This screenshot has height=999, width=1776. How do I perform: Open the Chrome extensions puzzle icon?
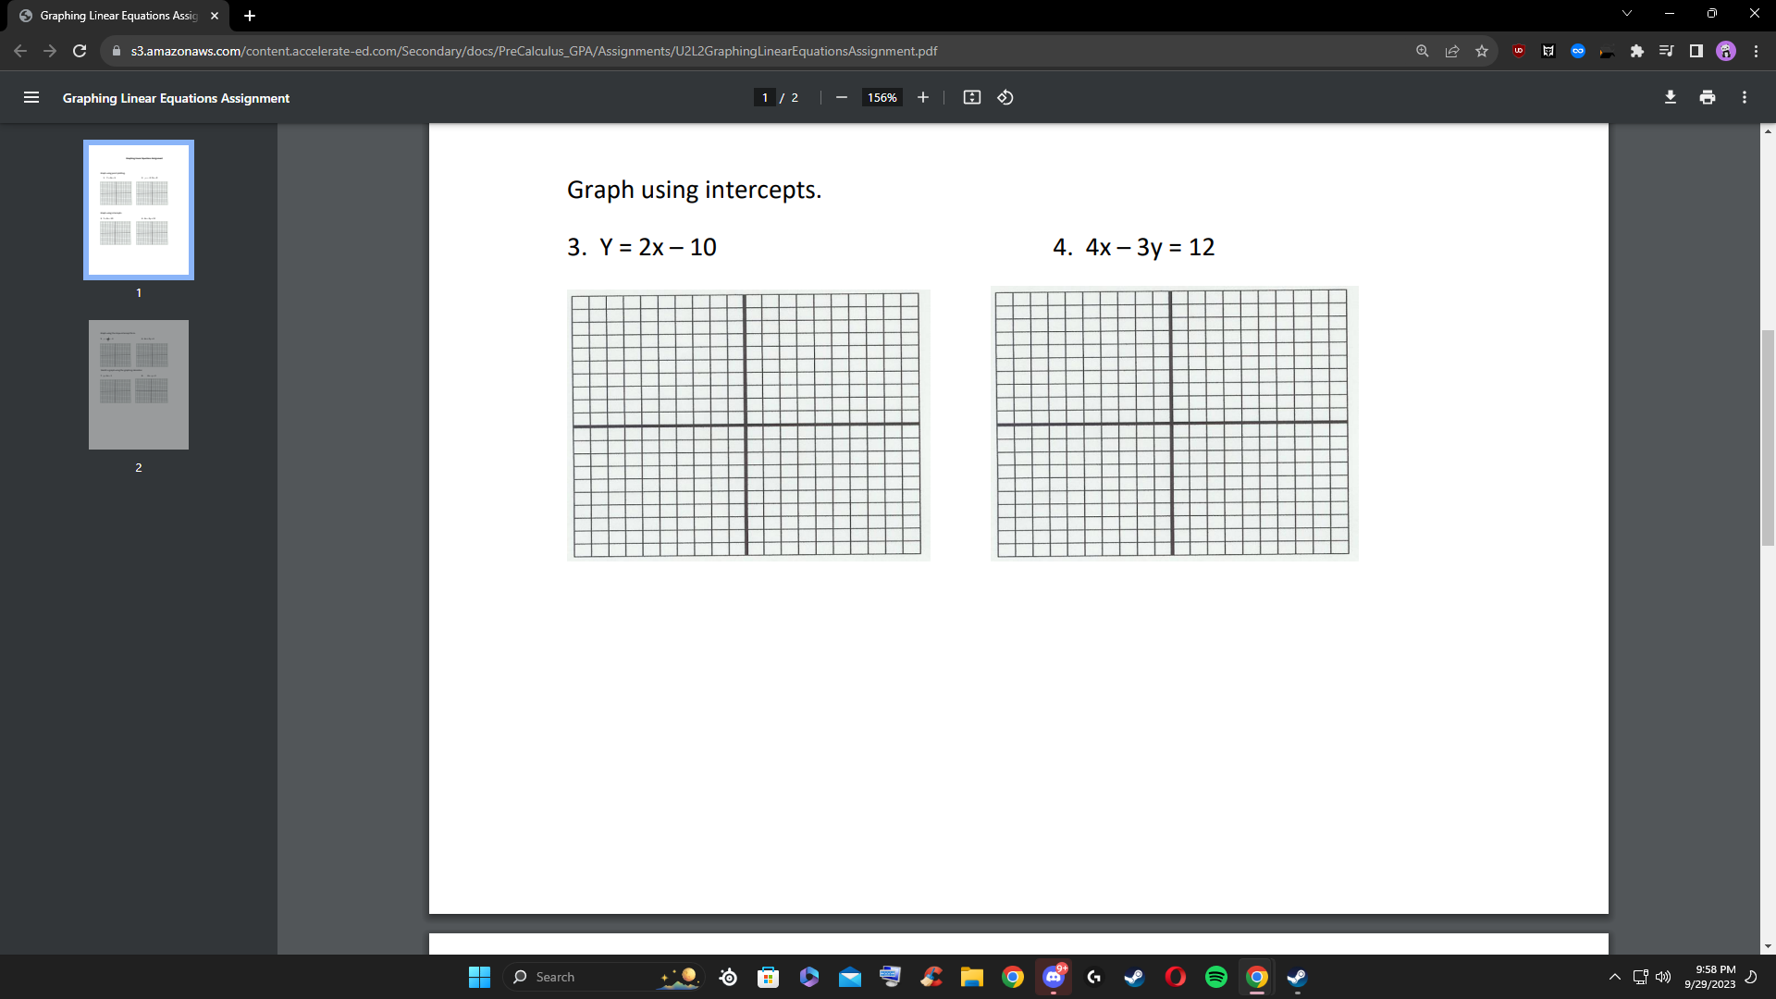click(x=1637, y=51)
